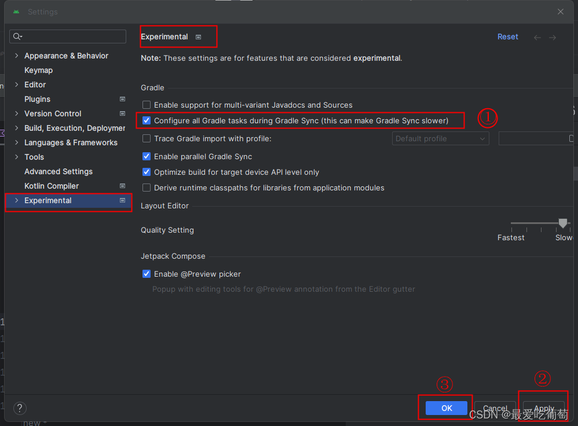Select the Keymap settings page
Image resolution: width=578 pixels, height=426 pixels.
(38, 70)
